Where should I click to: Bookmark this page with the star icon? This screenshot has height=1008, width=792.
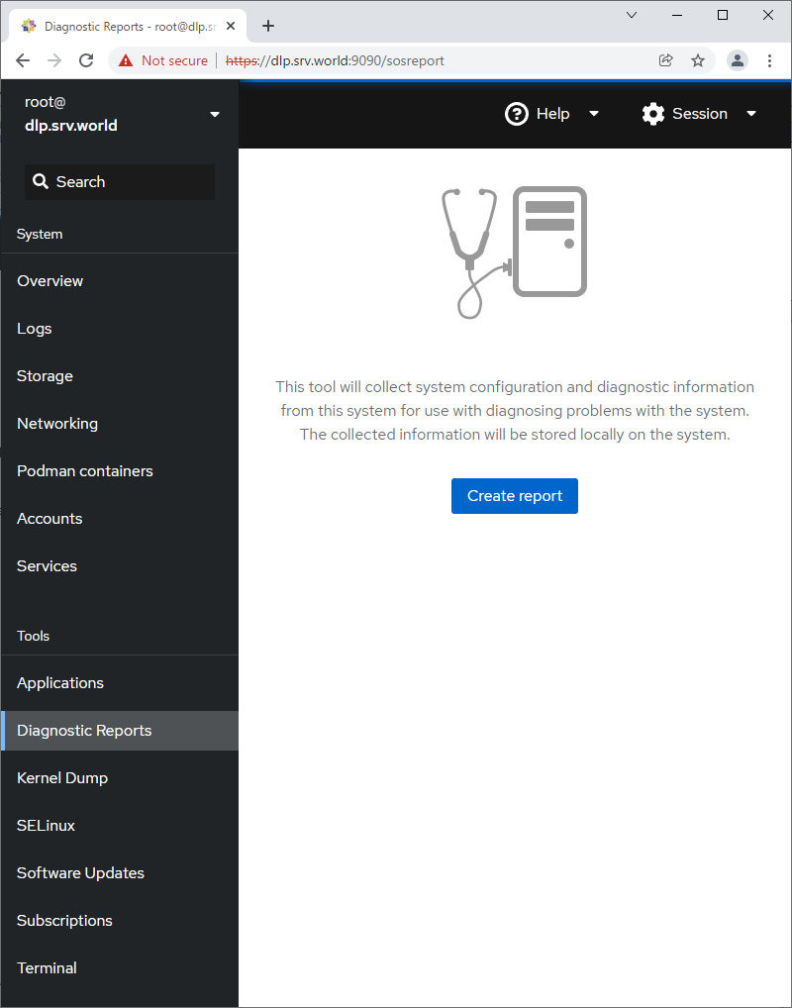(x=698, y=60)
